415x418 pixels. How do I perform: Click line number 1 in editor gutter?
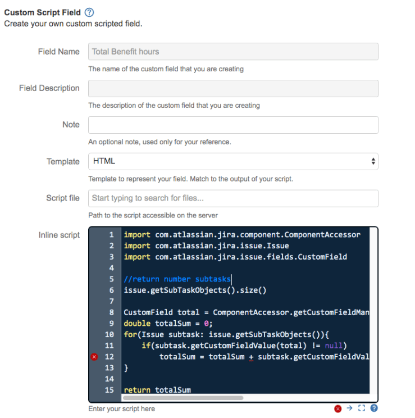click(x=111, y=235)
